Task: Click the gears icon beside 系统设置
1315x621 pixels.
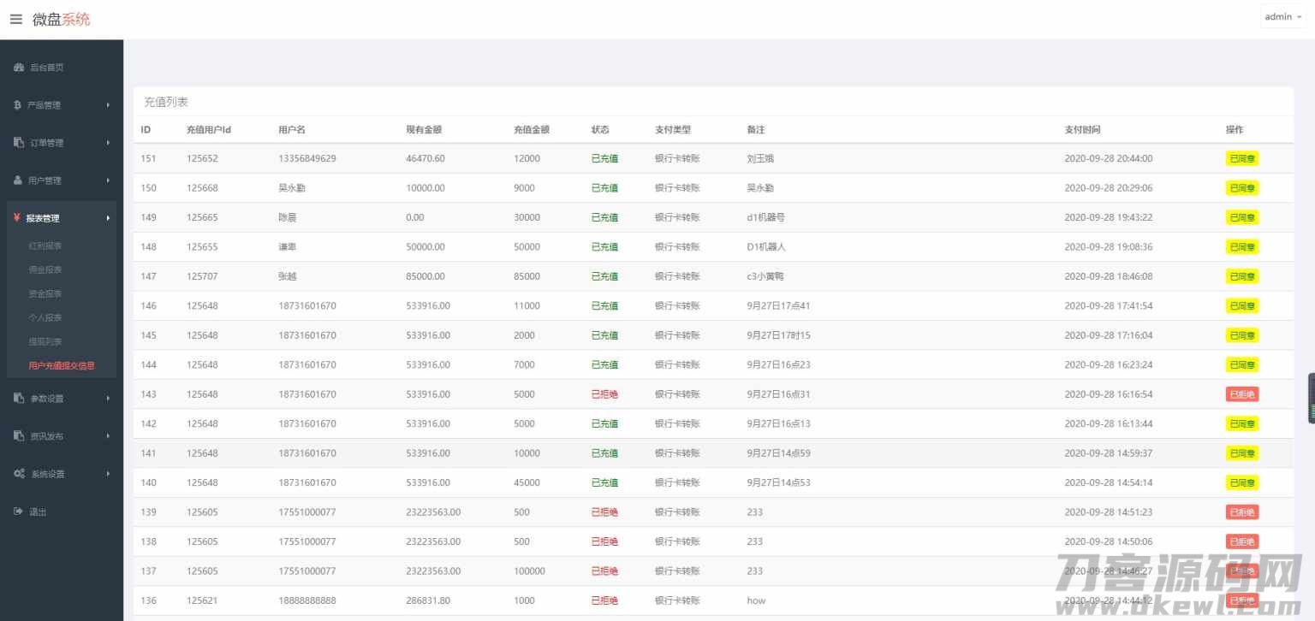Action: pos(19,474)
